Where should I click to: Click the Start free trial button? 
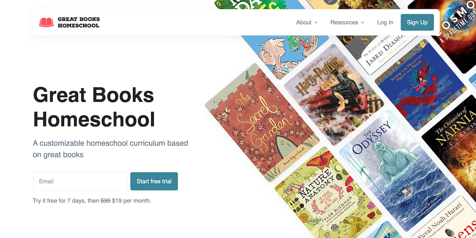pos(154,181)
